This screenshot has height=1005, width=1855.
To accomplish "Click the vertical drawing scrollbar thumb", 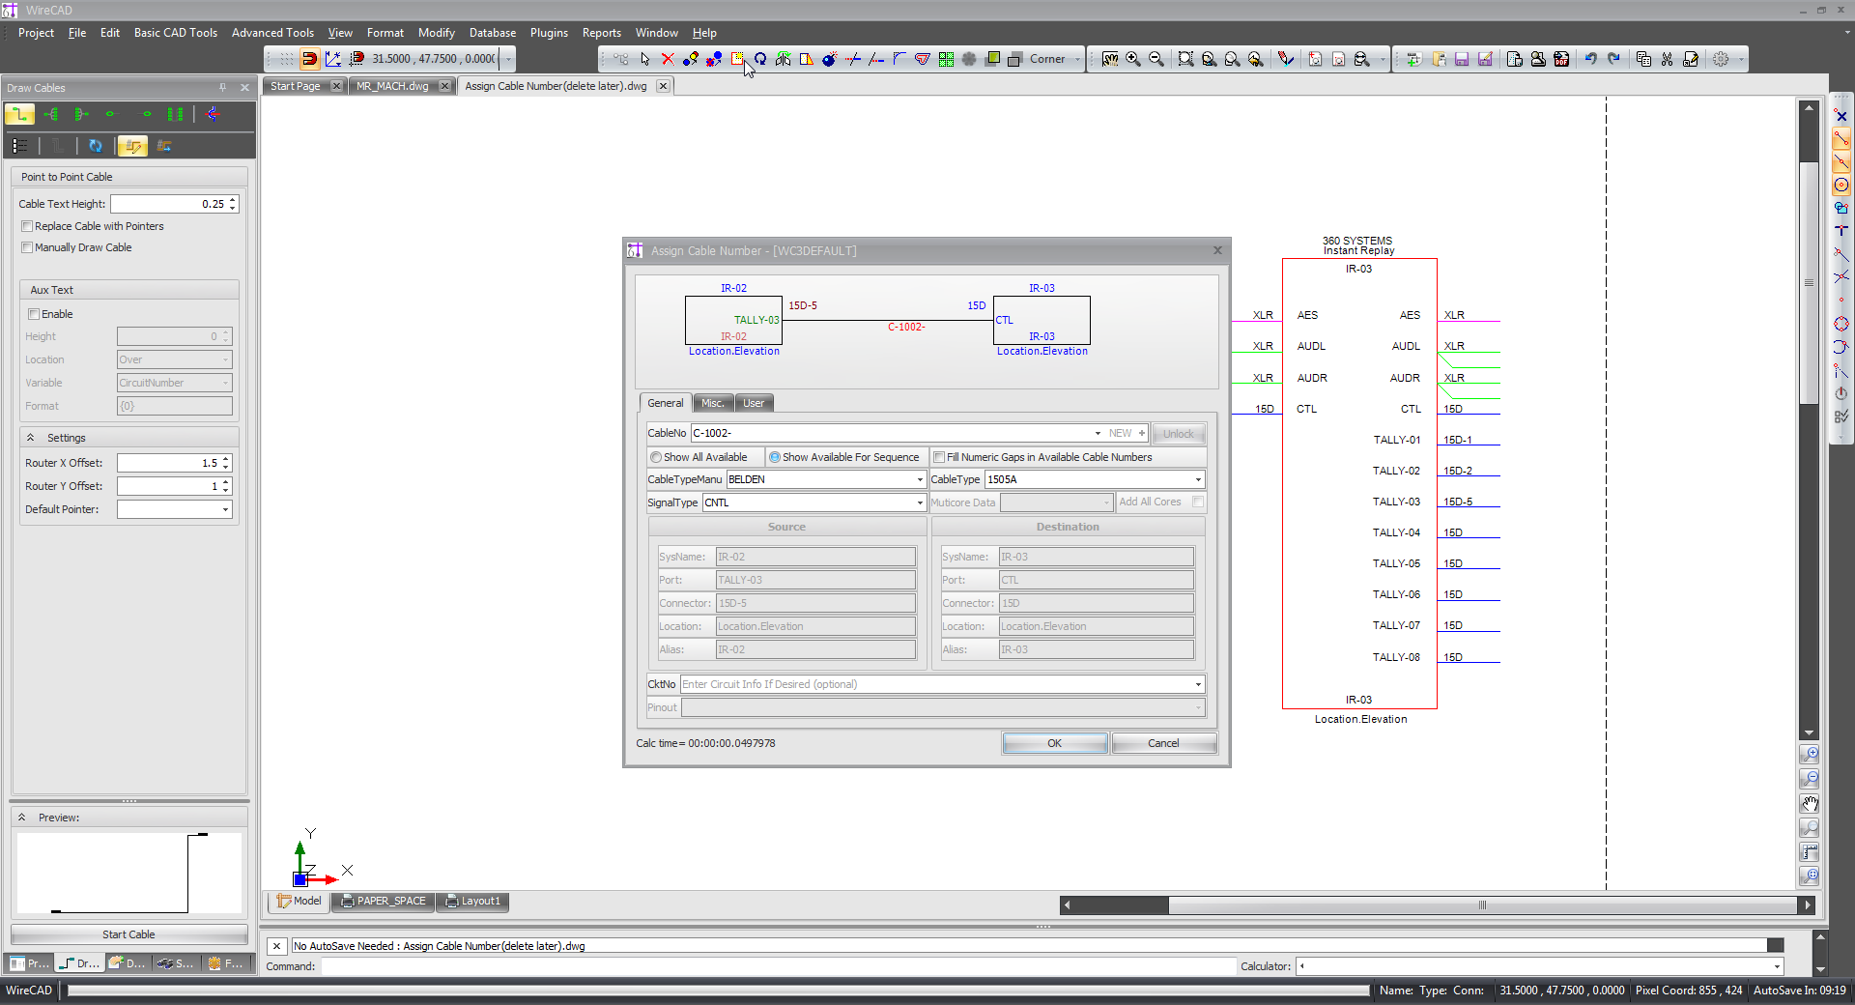I will [x=1809, y=283].
